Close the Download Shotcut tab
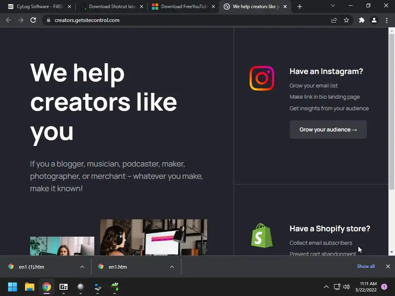This screenshot has height=296, width=395. (142, 7)
